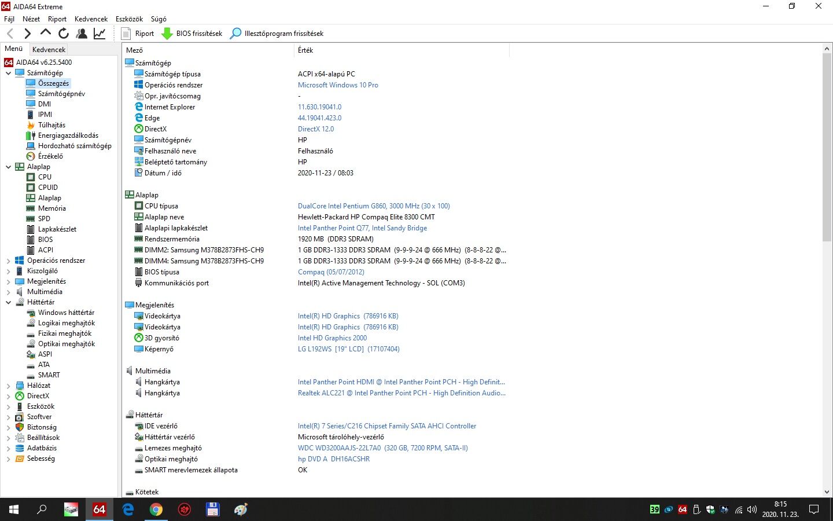
Task: Open Realtek ALC221 audio link
Action: 401,393
